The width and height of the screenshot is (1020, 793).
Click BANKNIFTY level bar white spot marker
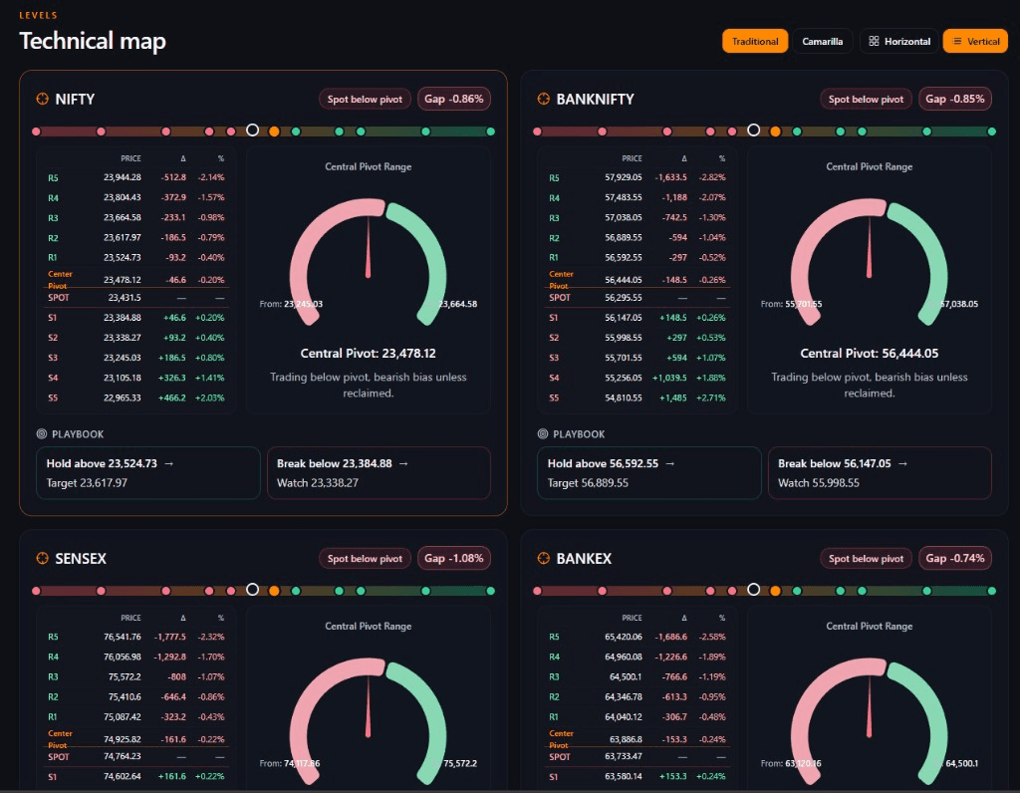pyautogui.click(x=753, y=131)
